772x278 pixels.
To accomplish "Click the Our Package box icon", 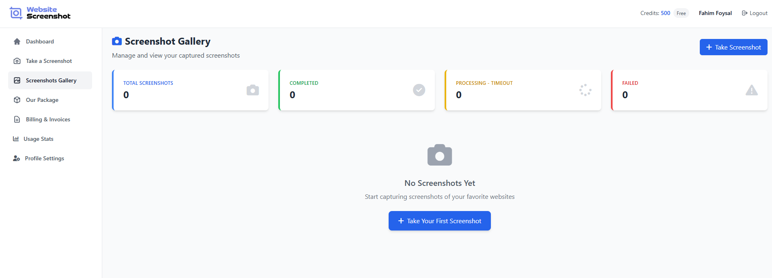I will 17,100.
